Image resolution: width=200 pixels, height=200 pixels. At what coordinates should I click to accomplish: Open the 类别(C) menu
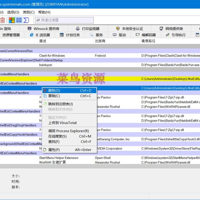click(29, 12)
